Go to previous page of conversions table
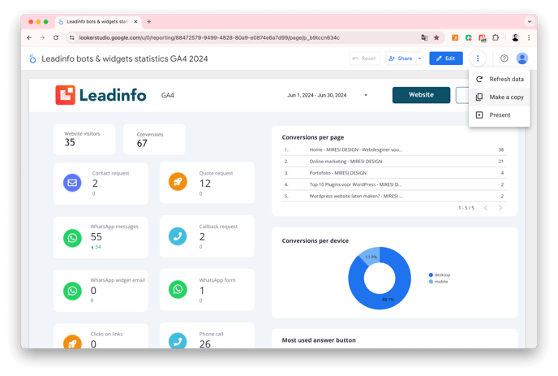 [x=486, y=208]
